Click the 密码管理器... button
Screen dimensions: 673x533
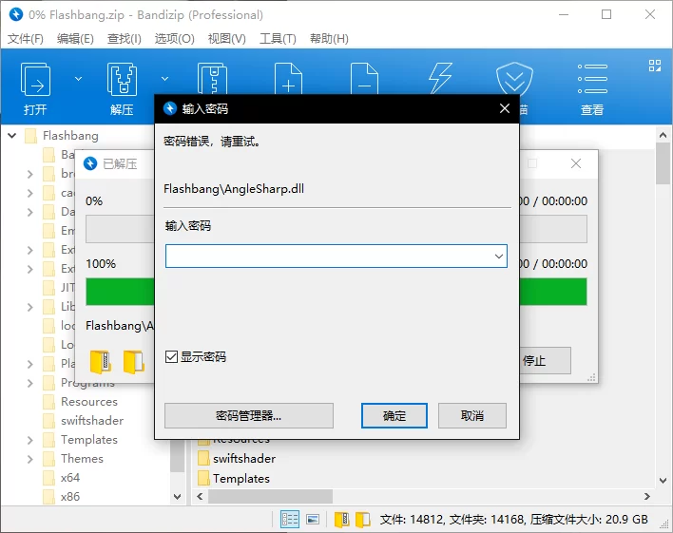[x=249, y=415]
